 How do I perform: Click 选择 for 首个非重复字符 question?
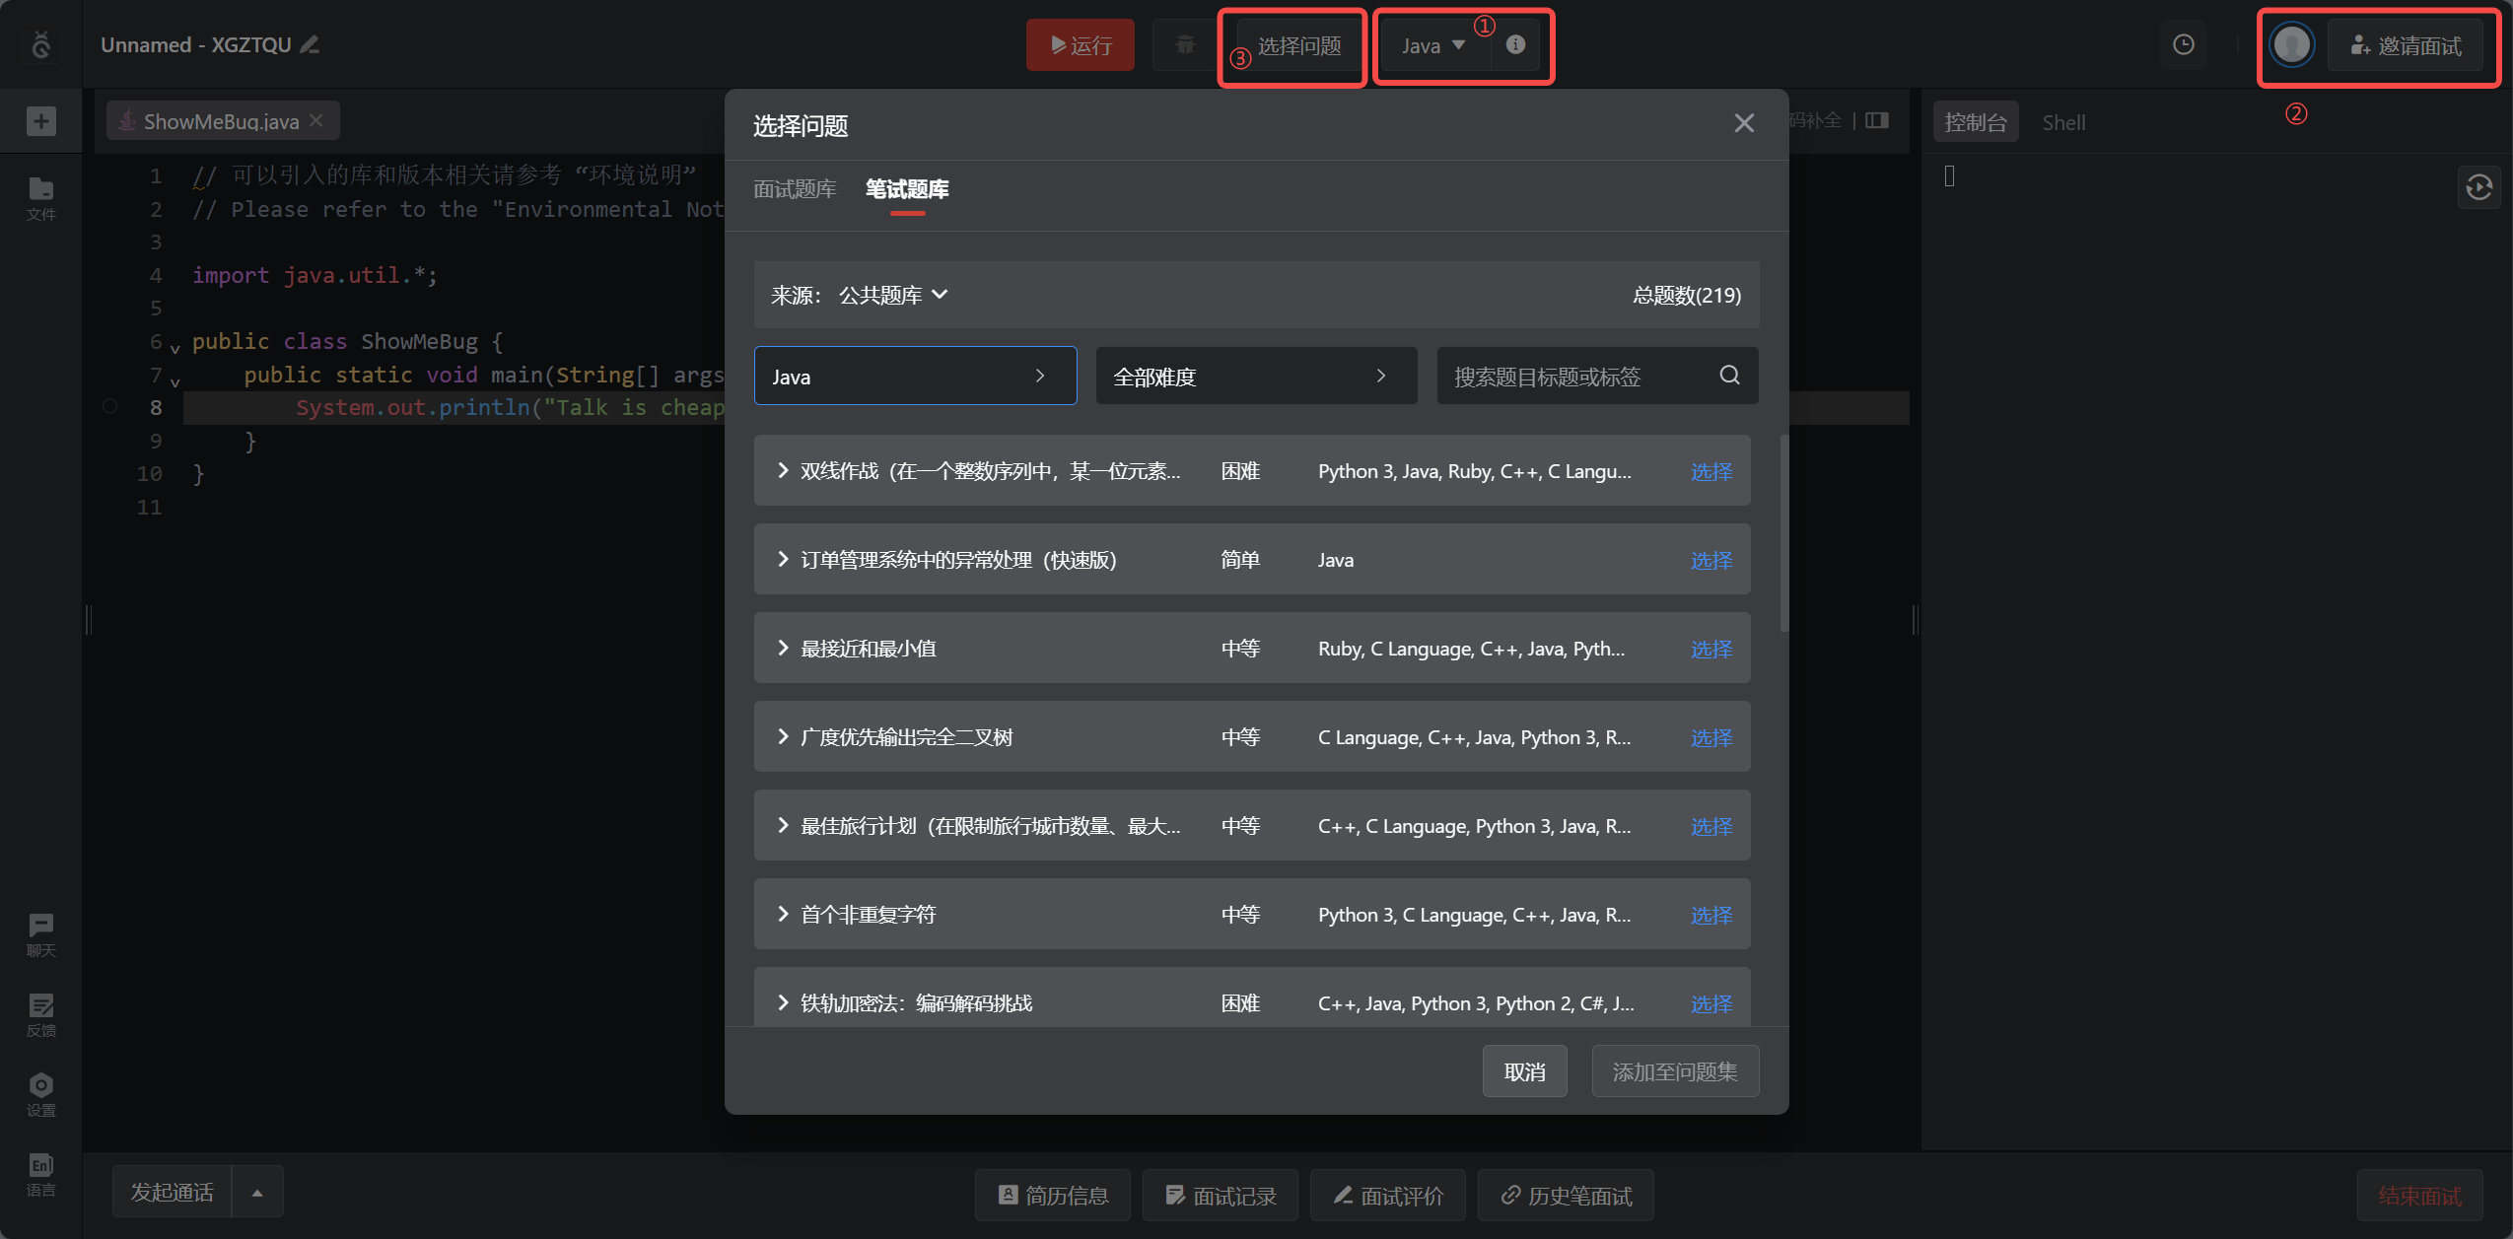click(1710, 915)
